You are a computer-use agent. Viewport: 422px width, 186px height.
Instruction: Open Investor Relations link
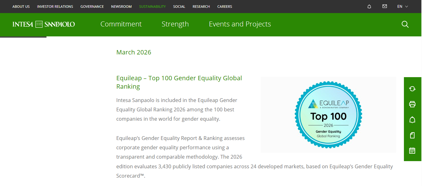[x=55, y=7]
